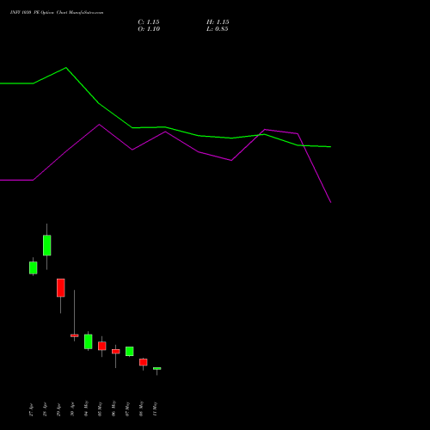Click the '11 May' date axis label
Viewport: 430px width, 430px height.
155,408
